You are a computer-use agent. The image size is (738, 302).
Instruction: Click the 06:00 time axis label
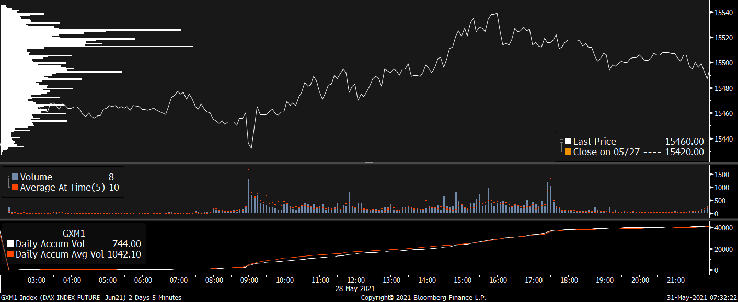point(143,280)
